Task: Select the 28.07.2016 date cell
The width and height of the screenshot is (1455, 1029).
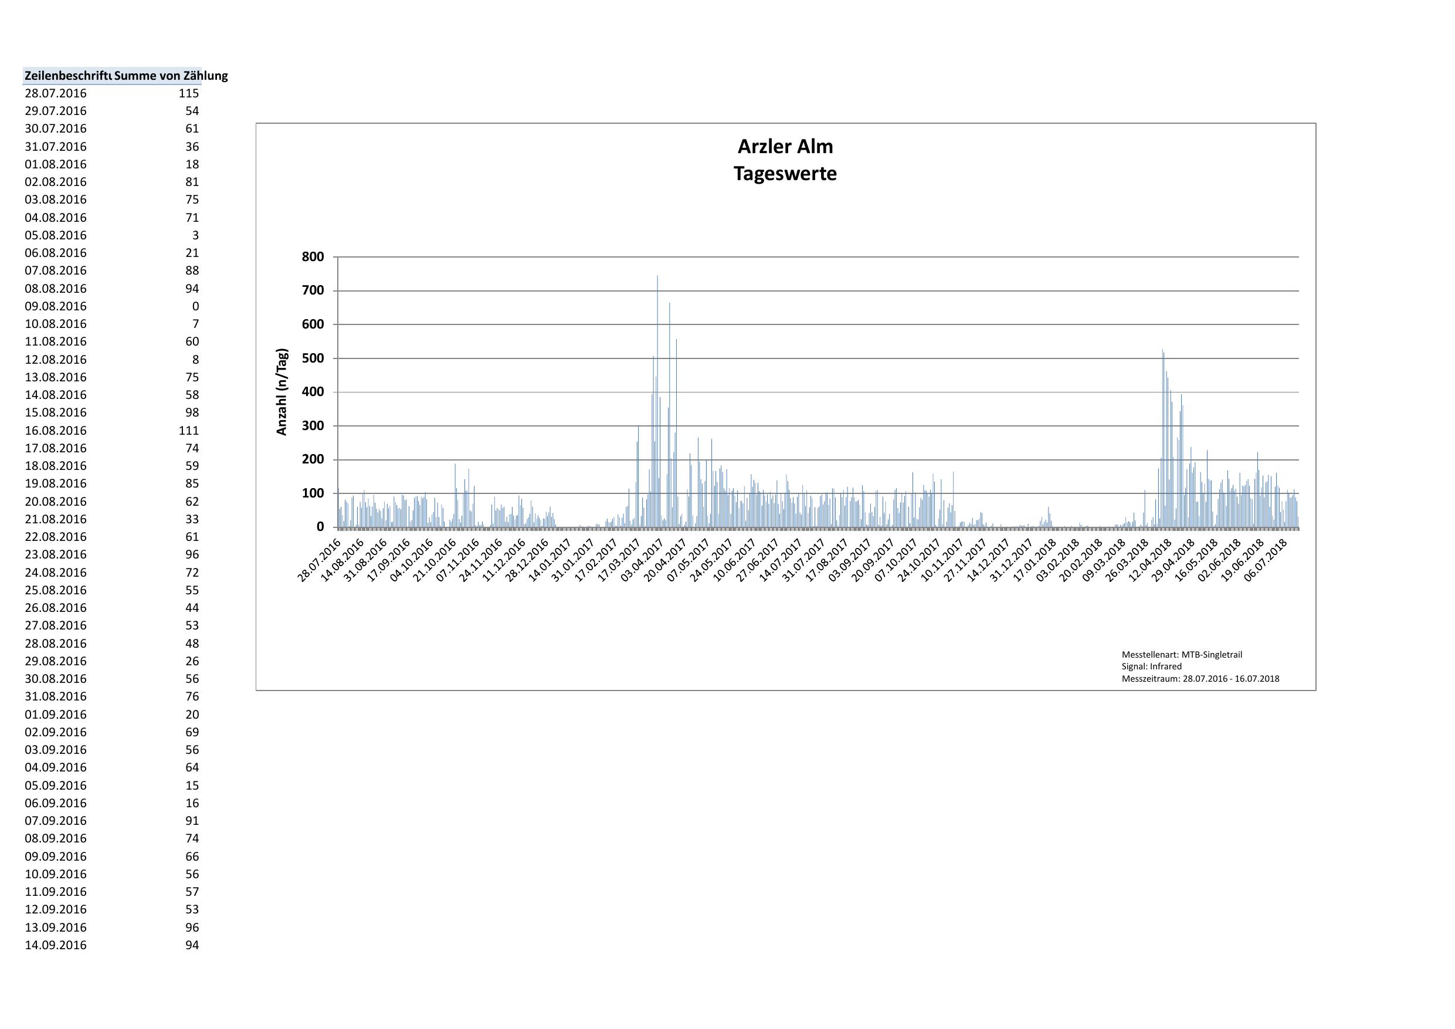Action: (56, 93)
